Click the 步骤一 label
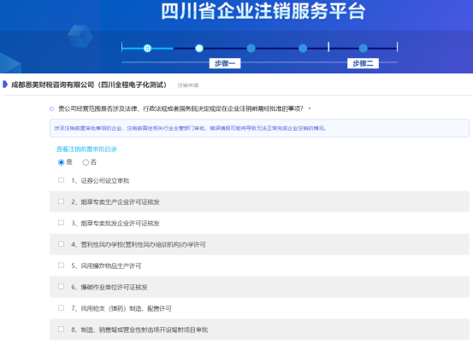Viewport: 473px width, 344px height. (x=225, y=63)
